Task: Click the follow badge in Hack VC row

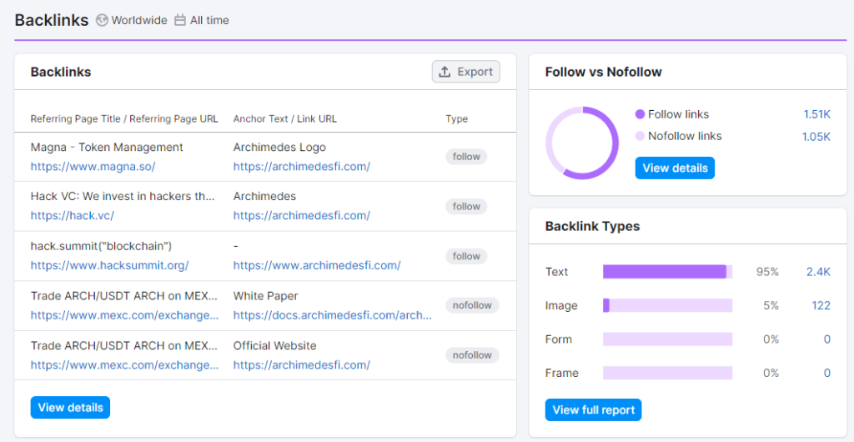Action: (x=466, y=206)
